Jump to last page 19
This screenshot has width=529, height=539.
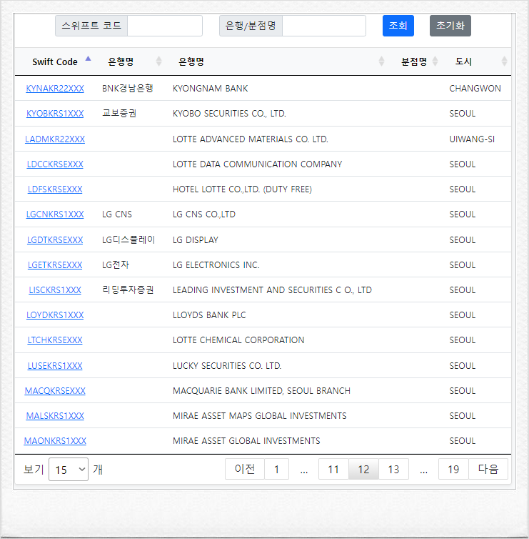453,469
